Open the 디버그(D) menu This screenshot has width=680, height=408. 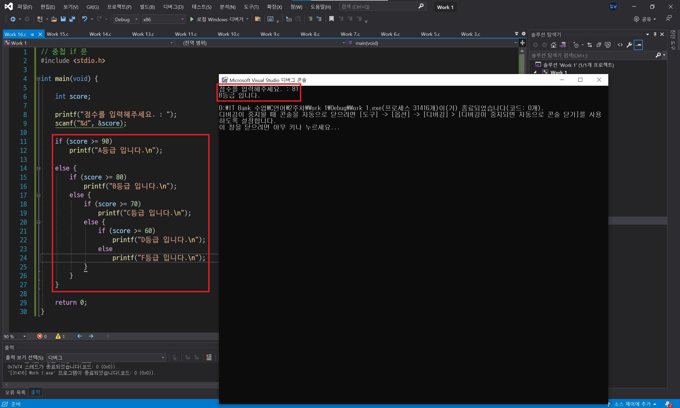(x=173, y=7)
